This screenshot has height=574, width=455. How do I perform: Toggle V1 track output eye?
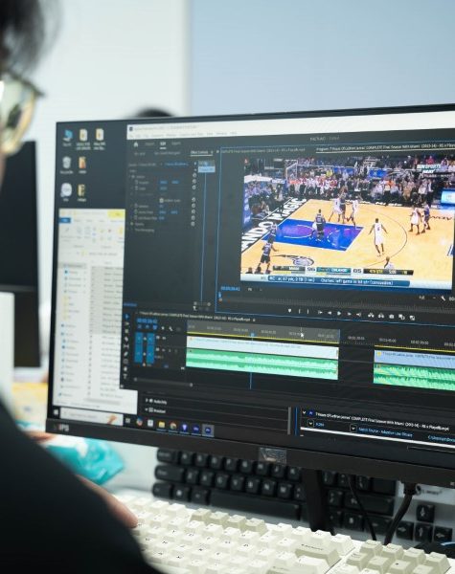164,338
